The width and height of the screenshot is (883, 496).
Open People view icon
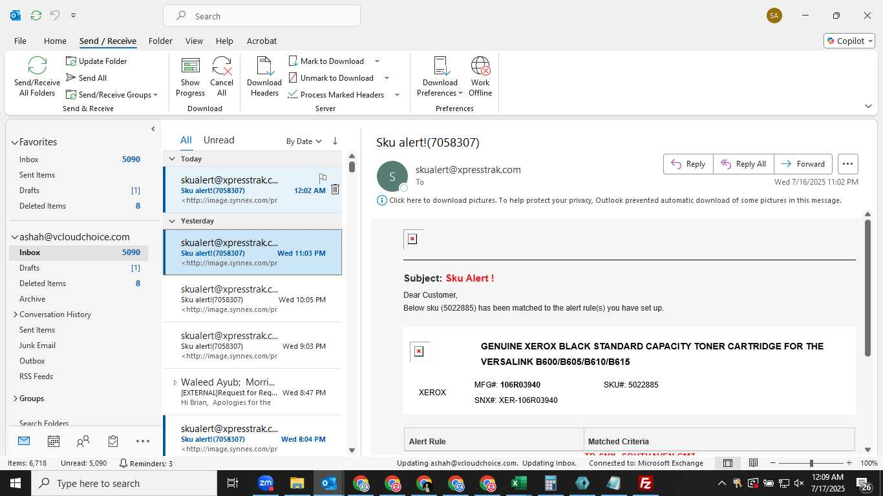tap(83, 441)
